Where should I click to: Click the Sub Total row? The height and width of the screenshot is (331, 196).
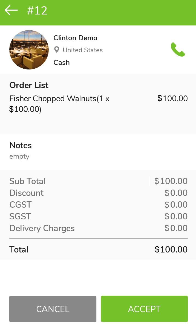(27, 181)
